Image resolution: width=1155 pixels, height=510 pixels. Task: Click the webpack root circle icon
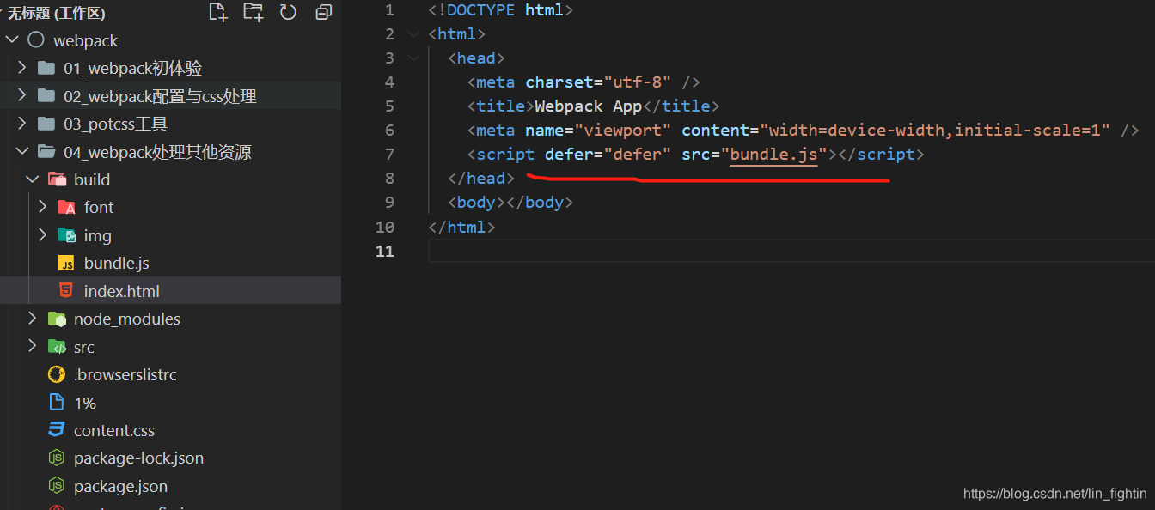[35, 40]
